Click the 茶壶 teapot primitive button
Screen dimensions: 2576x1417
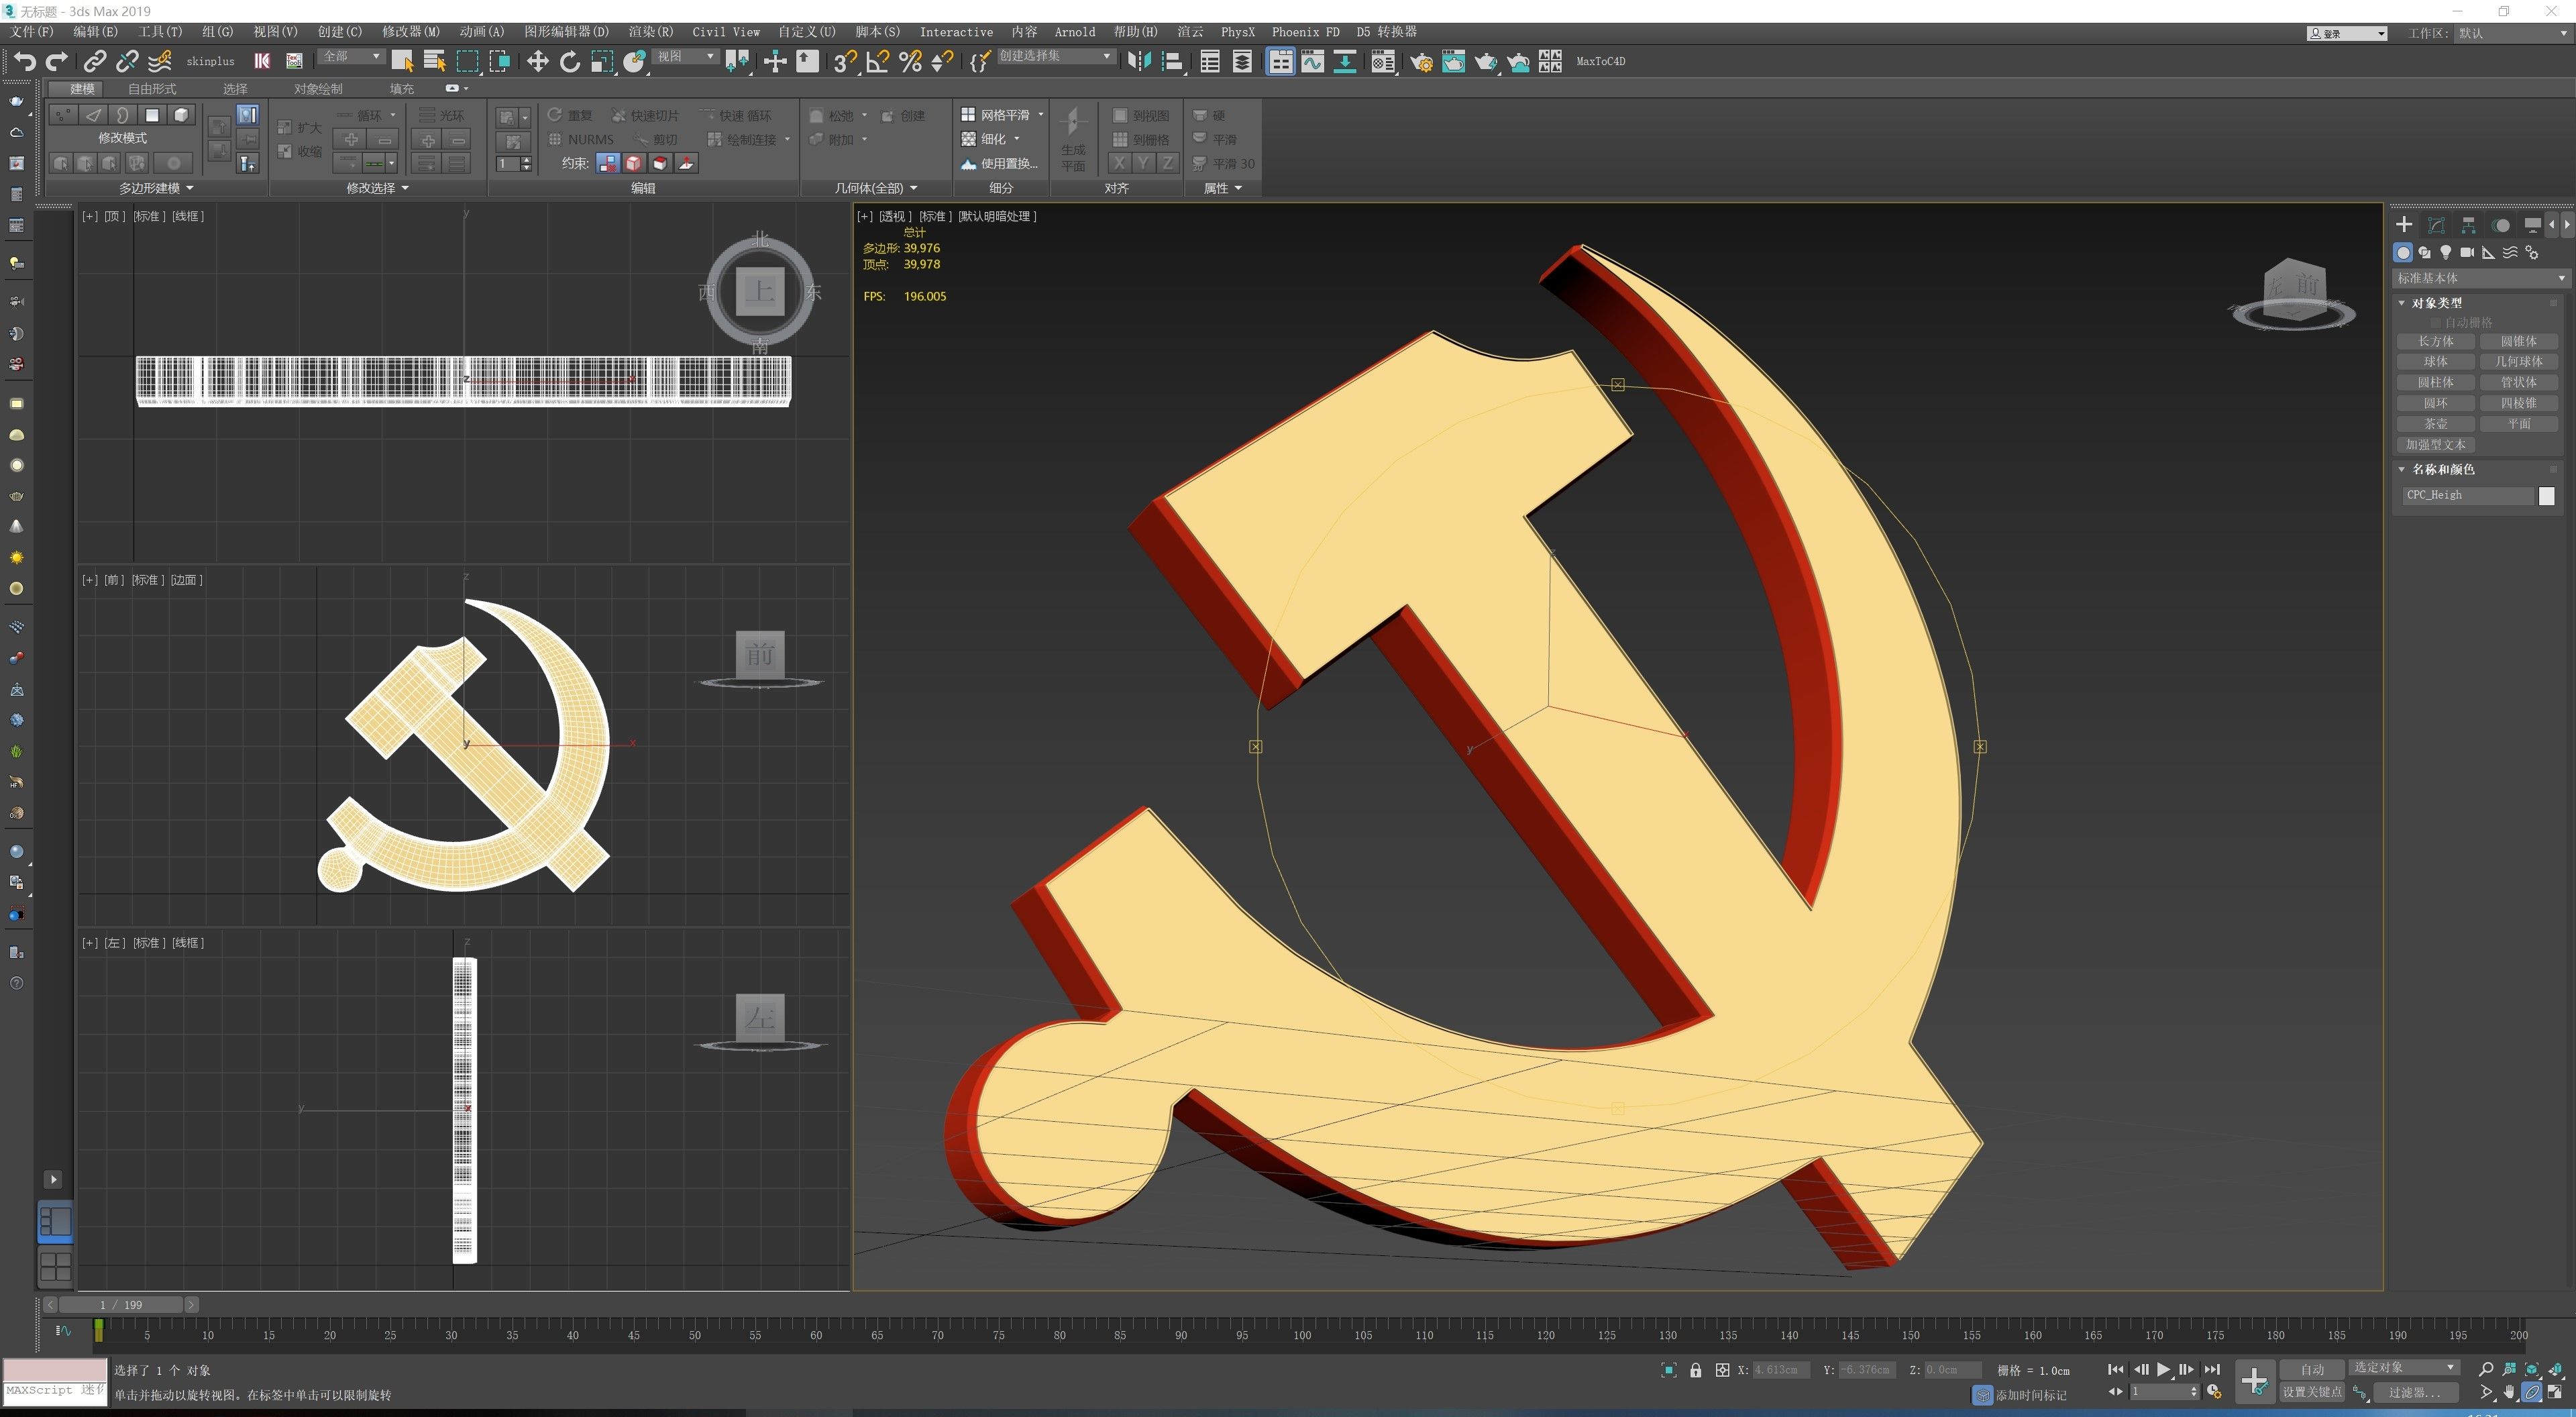2435,424
